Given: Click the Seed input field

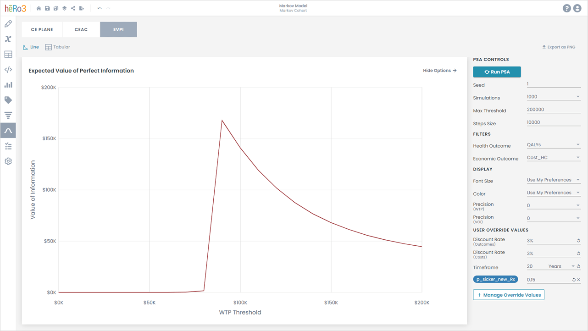Looking at the screenshot, I should pyautogui.click(x=554, y=84).
